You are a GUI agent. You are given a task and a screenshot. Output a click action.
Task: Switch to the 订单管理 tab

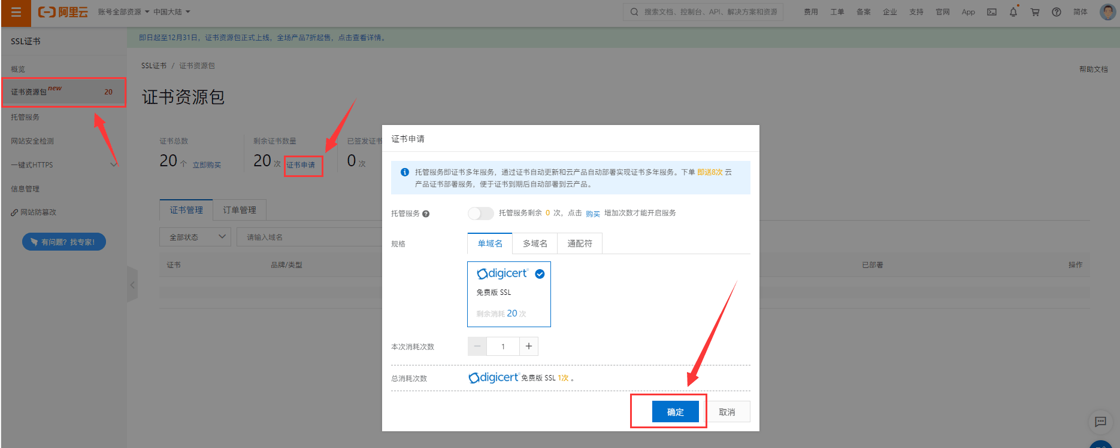click(240, 210)
